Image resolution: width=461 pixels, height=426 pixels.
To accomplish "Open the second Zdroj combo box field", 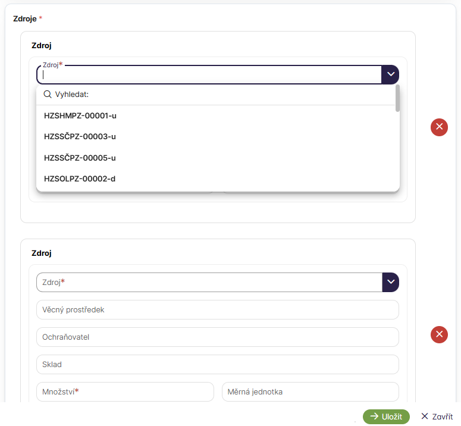I will point(208,282).
